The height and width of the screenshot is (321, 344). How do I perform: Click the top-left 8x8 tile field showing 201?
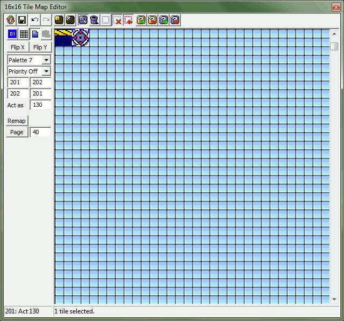pyautogui.click(x=18, y=82)
